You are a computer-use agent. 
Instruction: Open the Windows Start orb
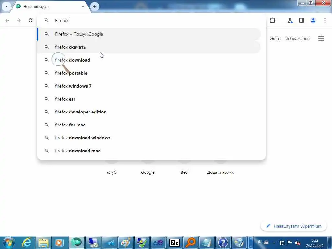click(x=9, y=243)
